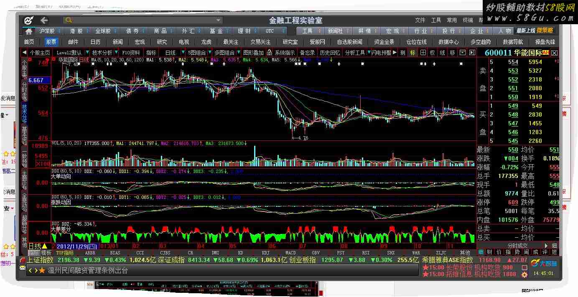Screen dimensions: 578x297
Task: Select the 线 line drawing tool
Action: pyautogui.click(x=442, y=53)
